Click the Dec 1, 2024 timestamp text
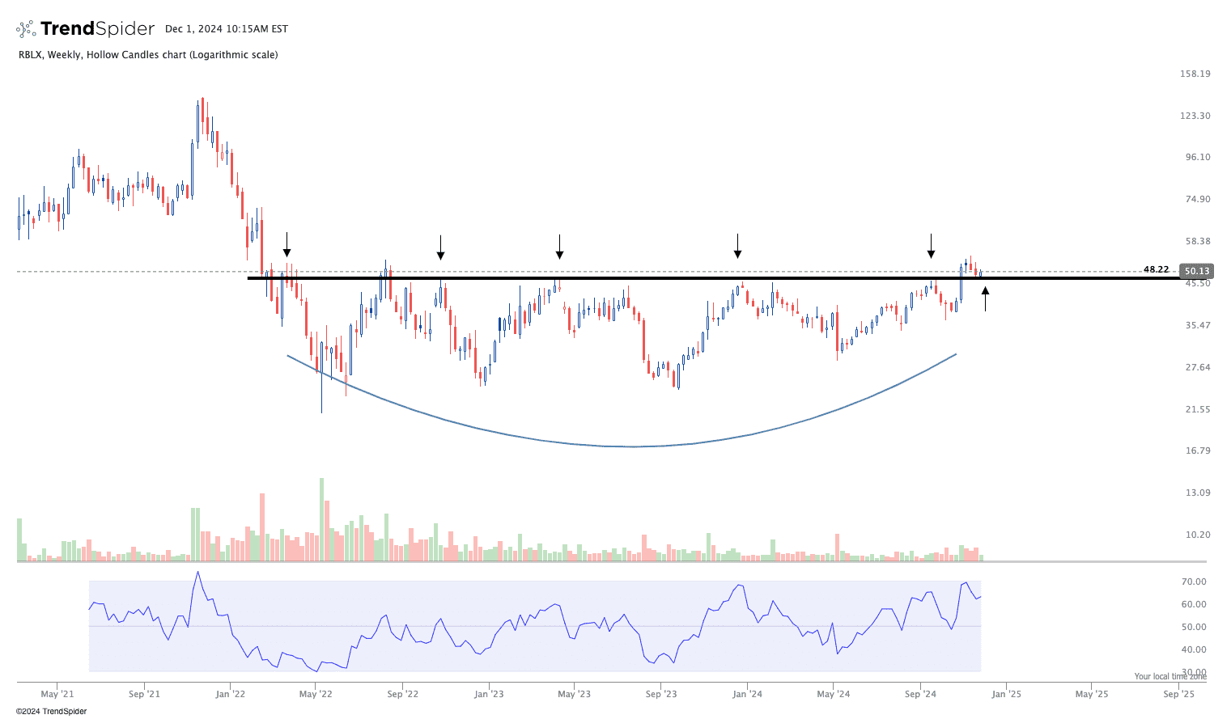 [x=227, y=29]
